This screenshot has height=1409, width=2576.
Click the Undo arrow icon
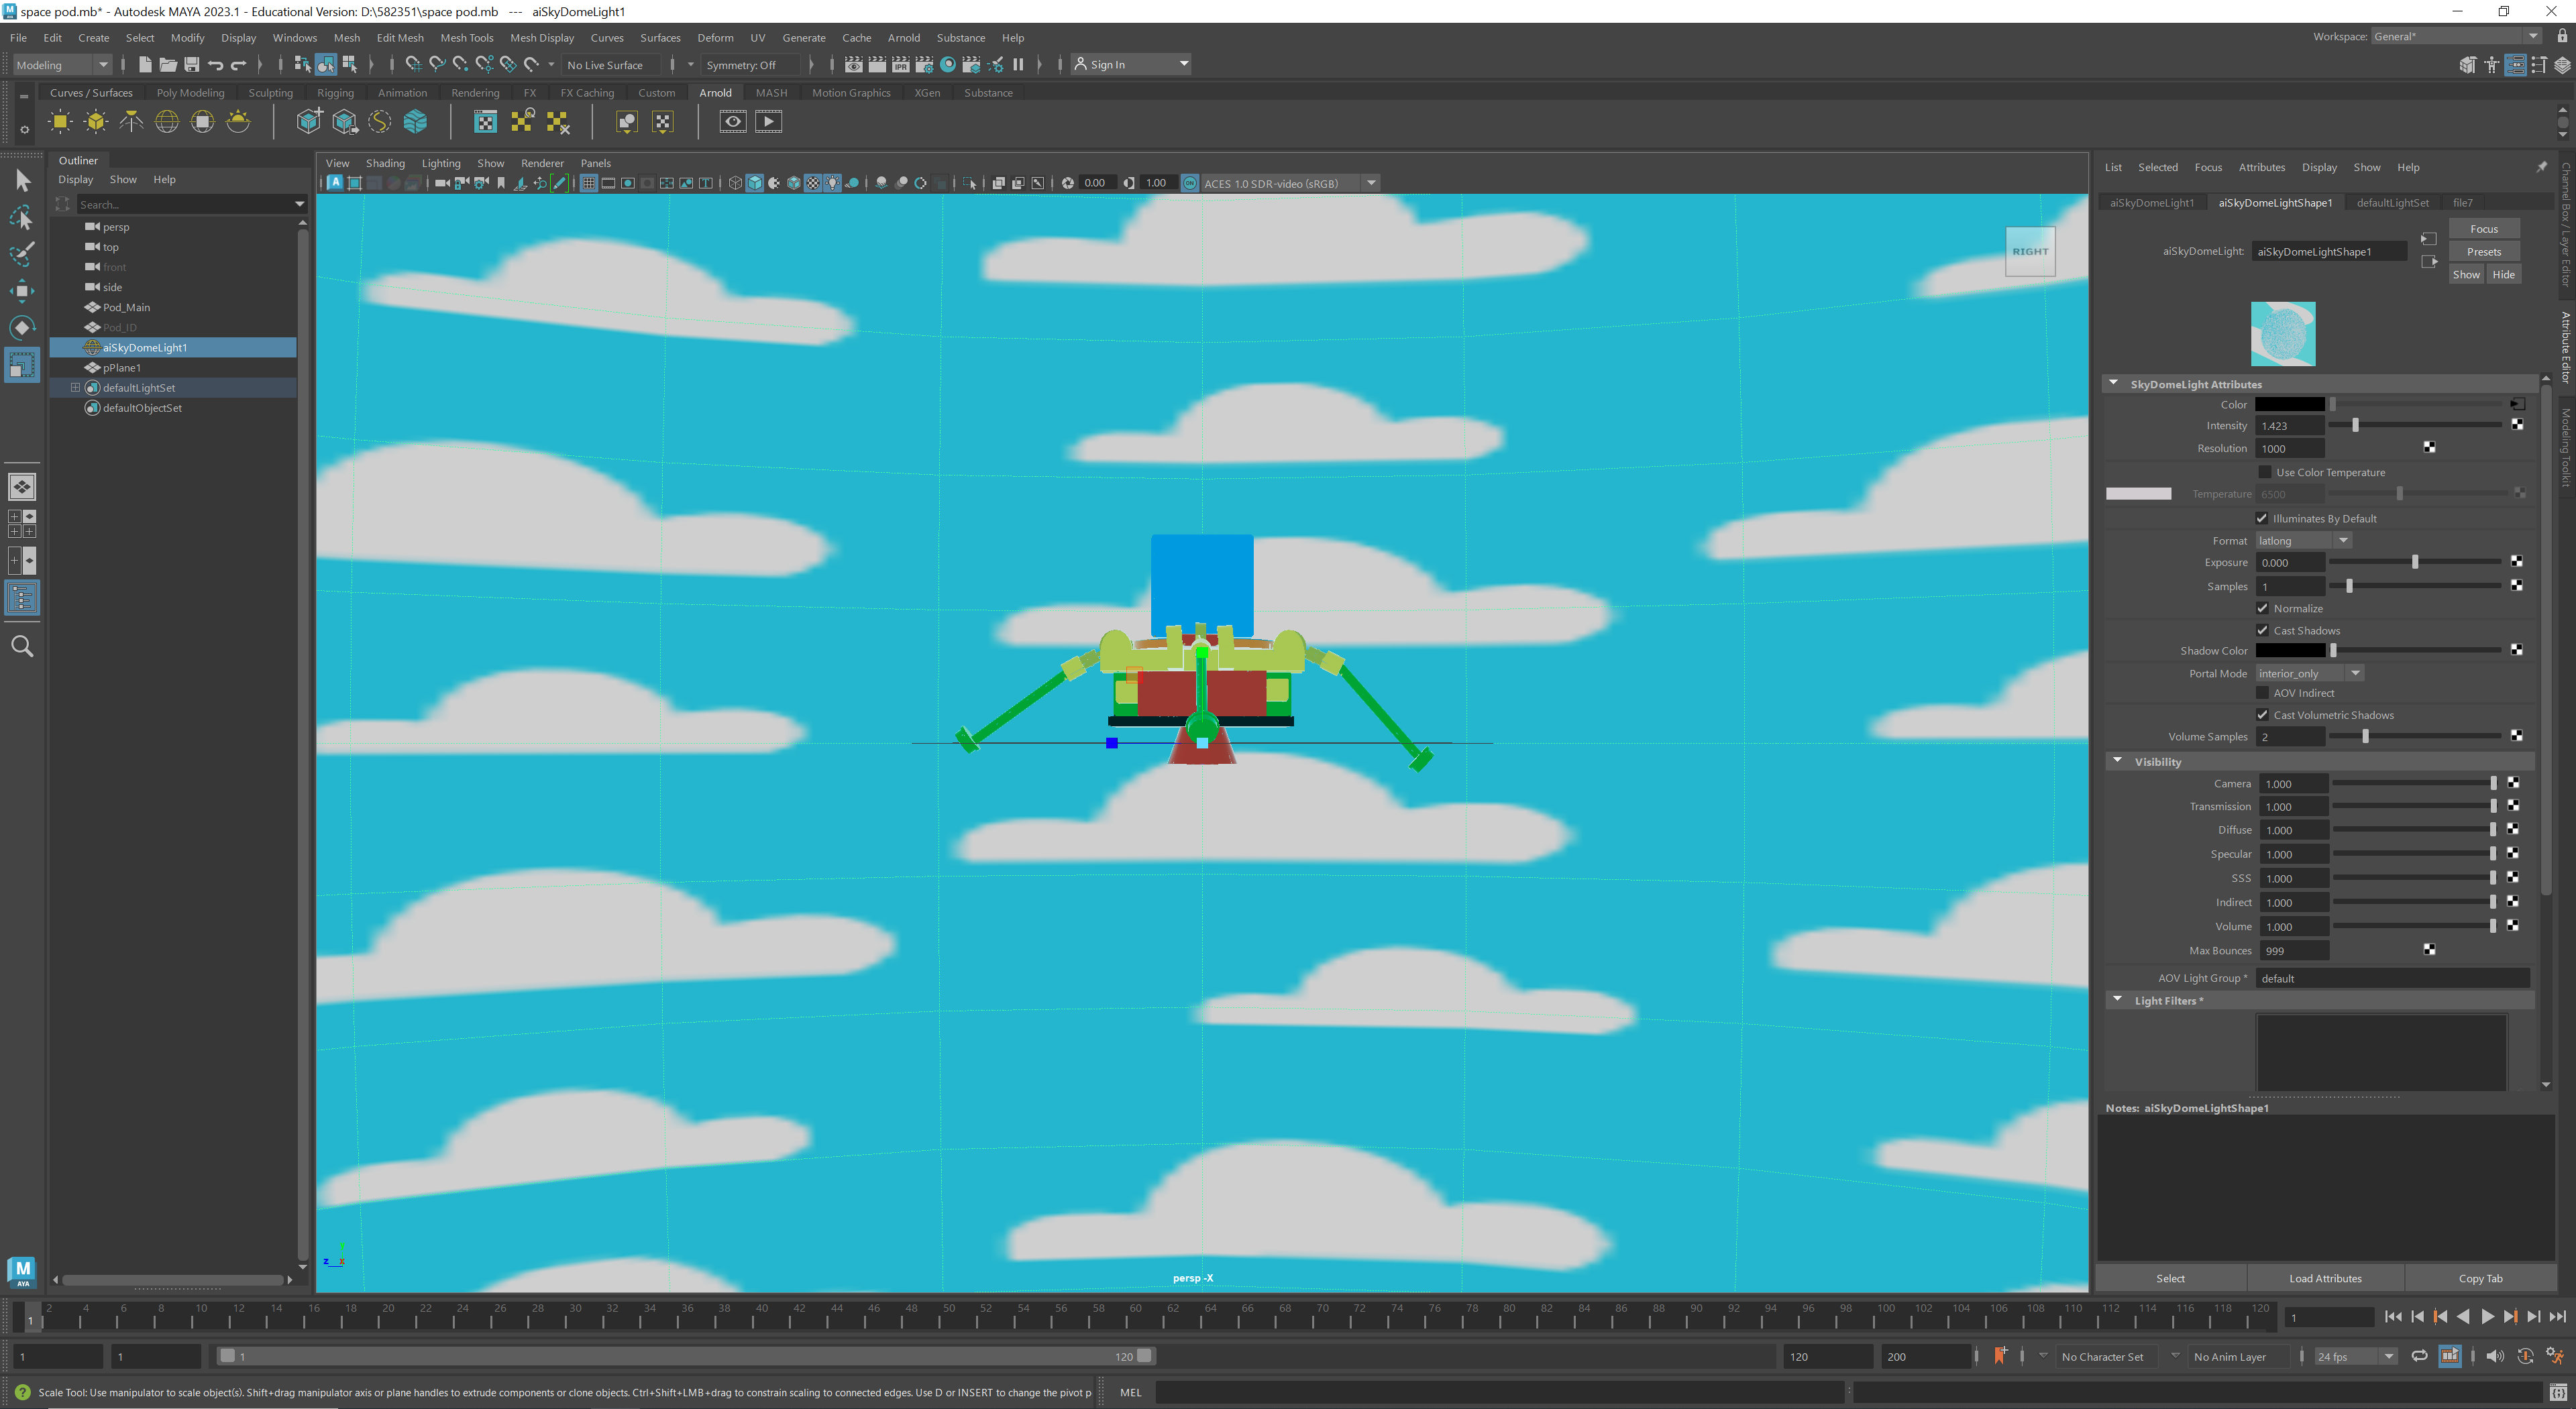point(215,65)
